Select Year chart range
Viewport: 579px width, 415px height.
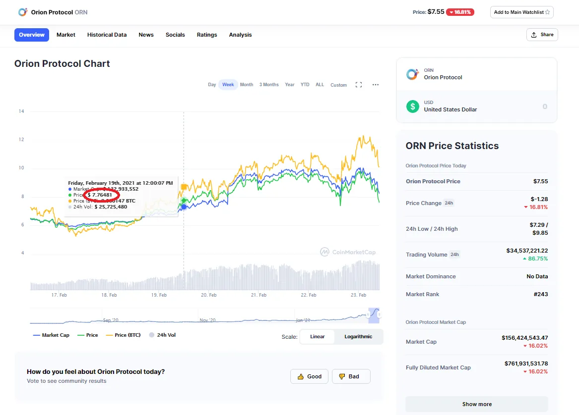tap(290, 85)
